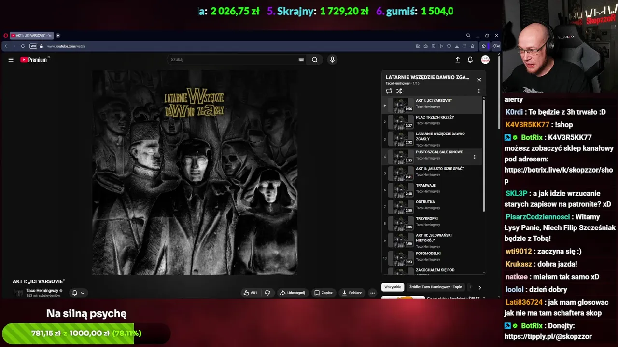Select the Wszystkie filter chip
618x347 pixels.
point(393,287)
